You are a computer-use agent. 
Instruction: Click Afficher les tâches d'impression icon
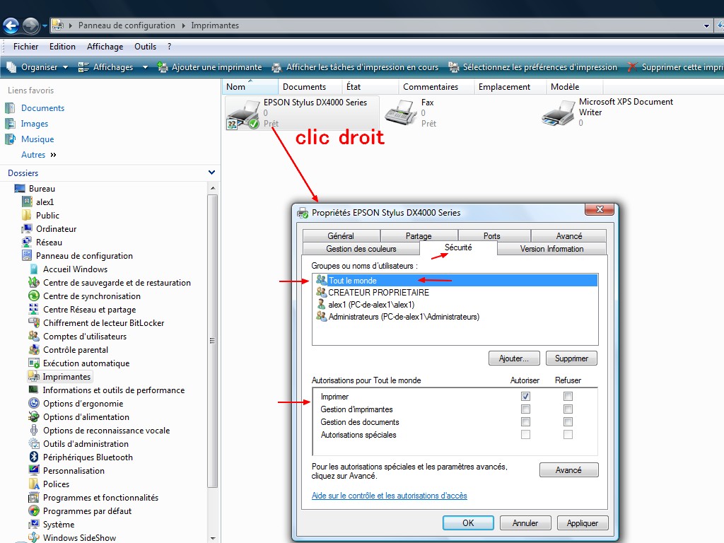tap(276, 67)
